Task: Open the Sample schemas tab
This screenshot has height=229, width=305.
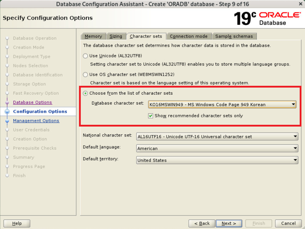Action: point(234,37)
